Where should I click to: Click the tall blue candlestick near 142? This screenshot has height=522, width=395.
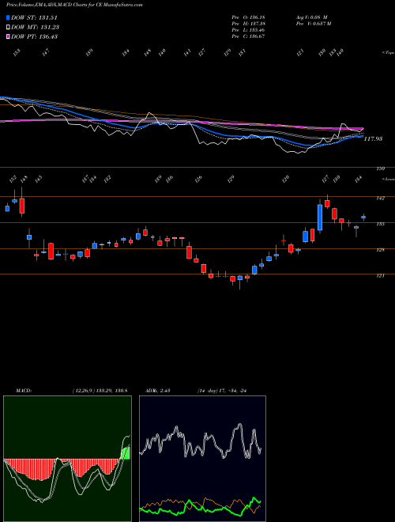(x=320, y=217)
